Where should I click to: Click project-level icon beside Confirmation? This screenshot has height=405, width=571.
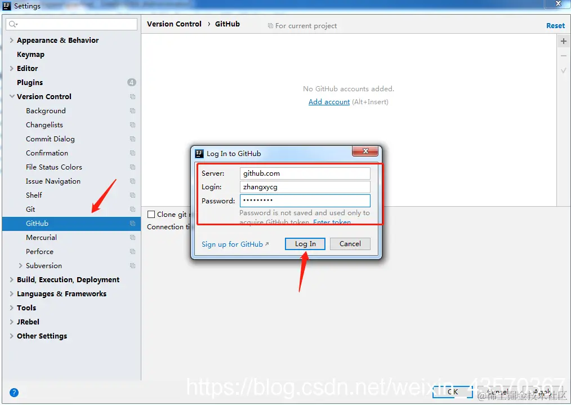tap(132, 153)
